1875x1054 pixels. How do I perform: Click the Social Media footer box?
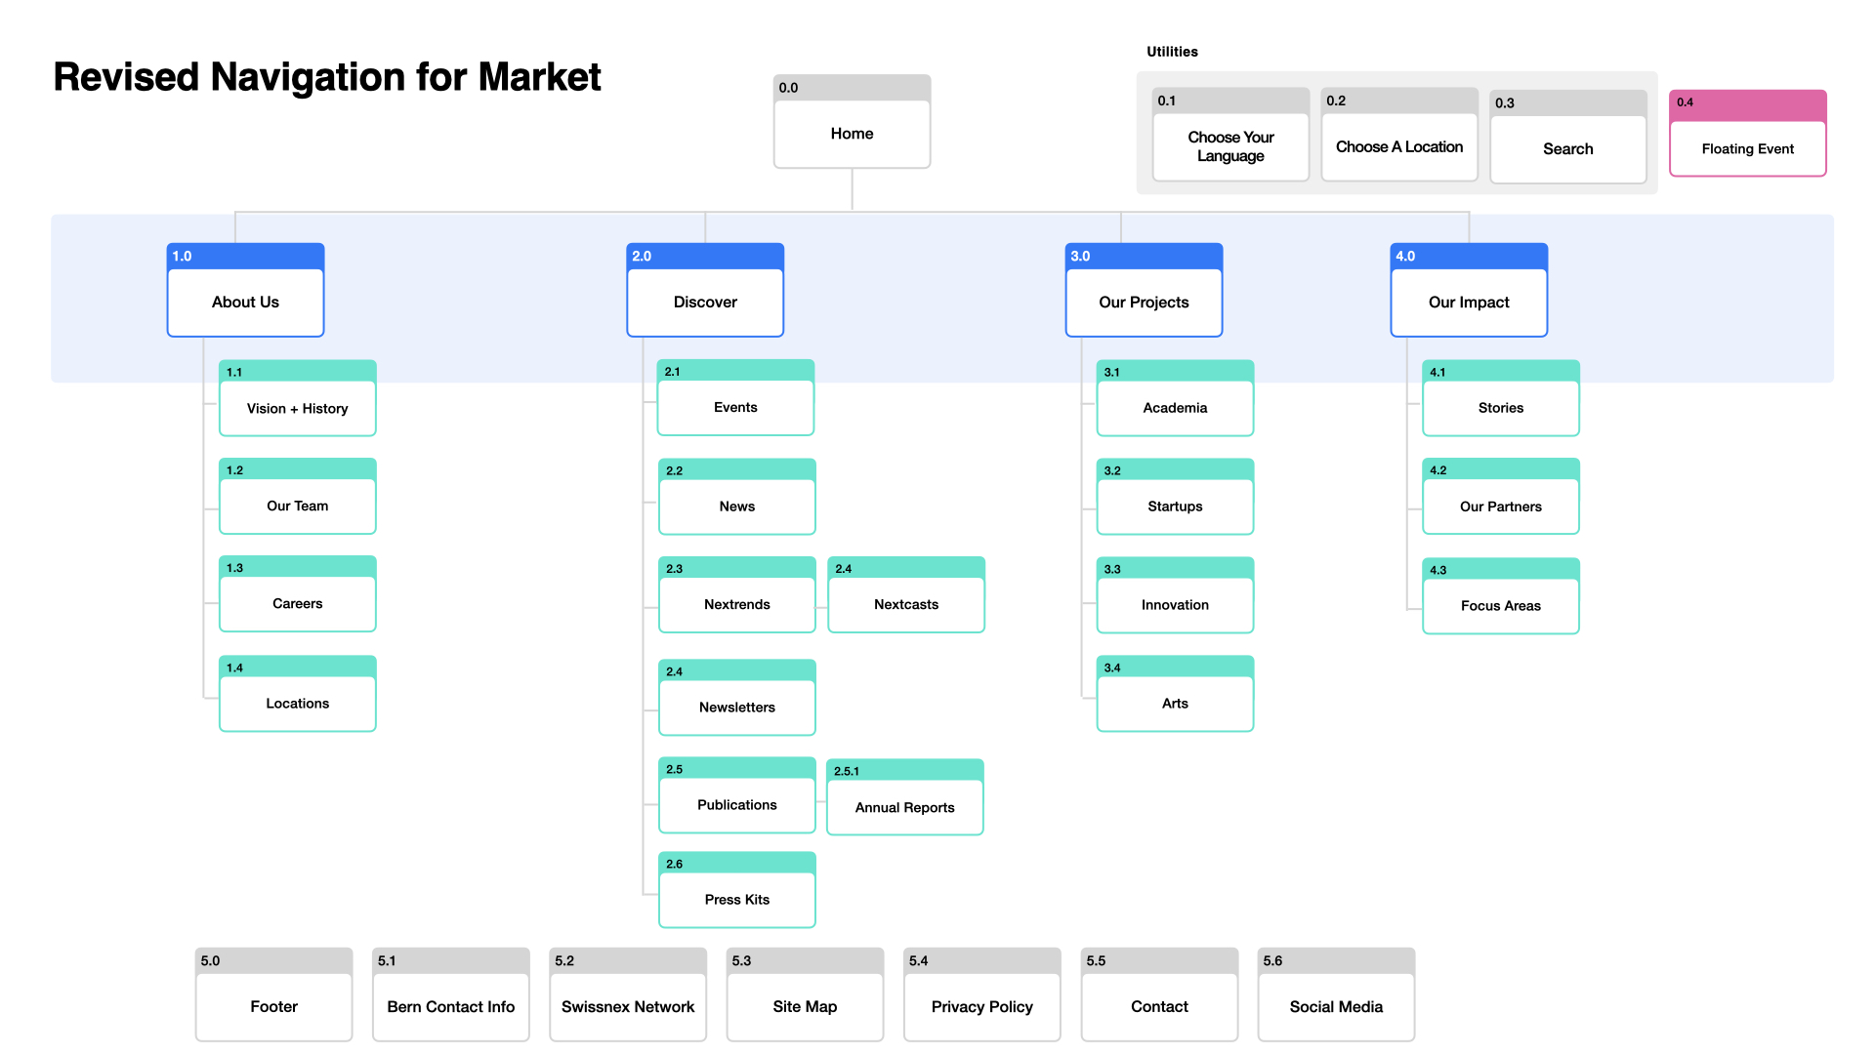coord(1336,994)
